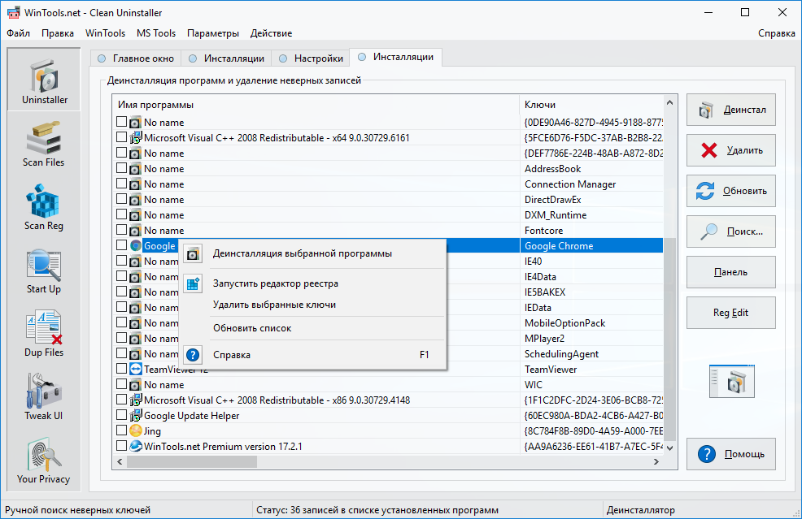Open the Uninstaller tool in sidebar
This screenshot has width=802, height=519.
44,80
